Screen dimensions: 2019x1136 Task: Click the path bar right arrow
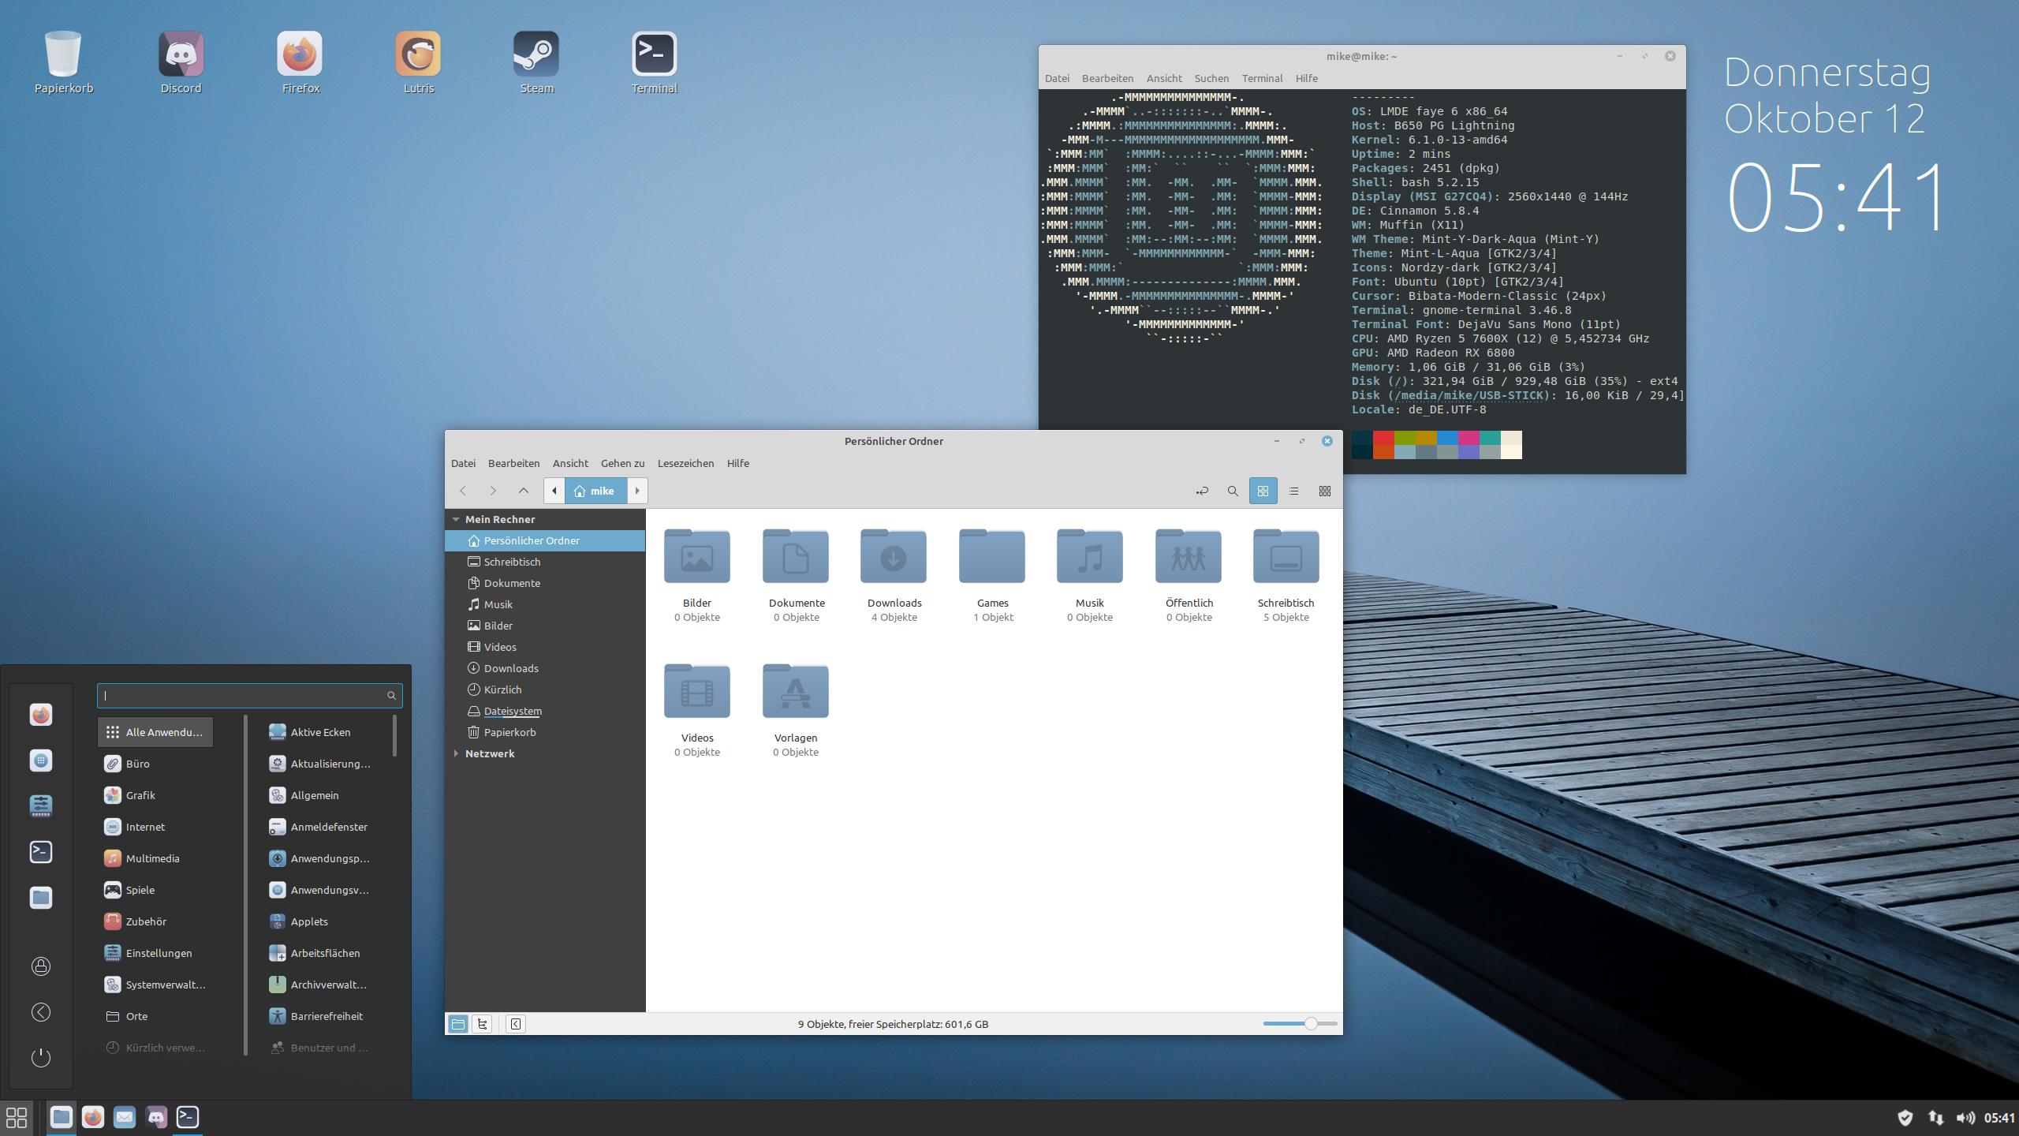click(637, 491)
